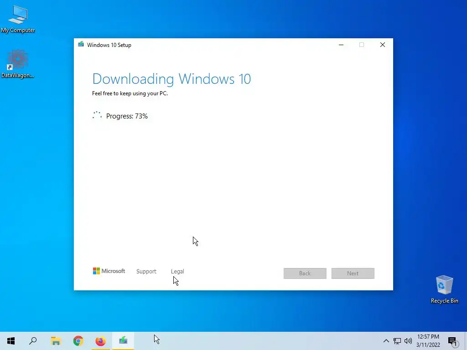Click the Progress: 73% text
The width and height of the screenshot is (467, 350).
[127, 116]
